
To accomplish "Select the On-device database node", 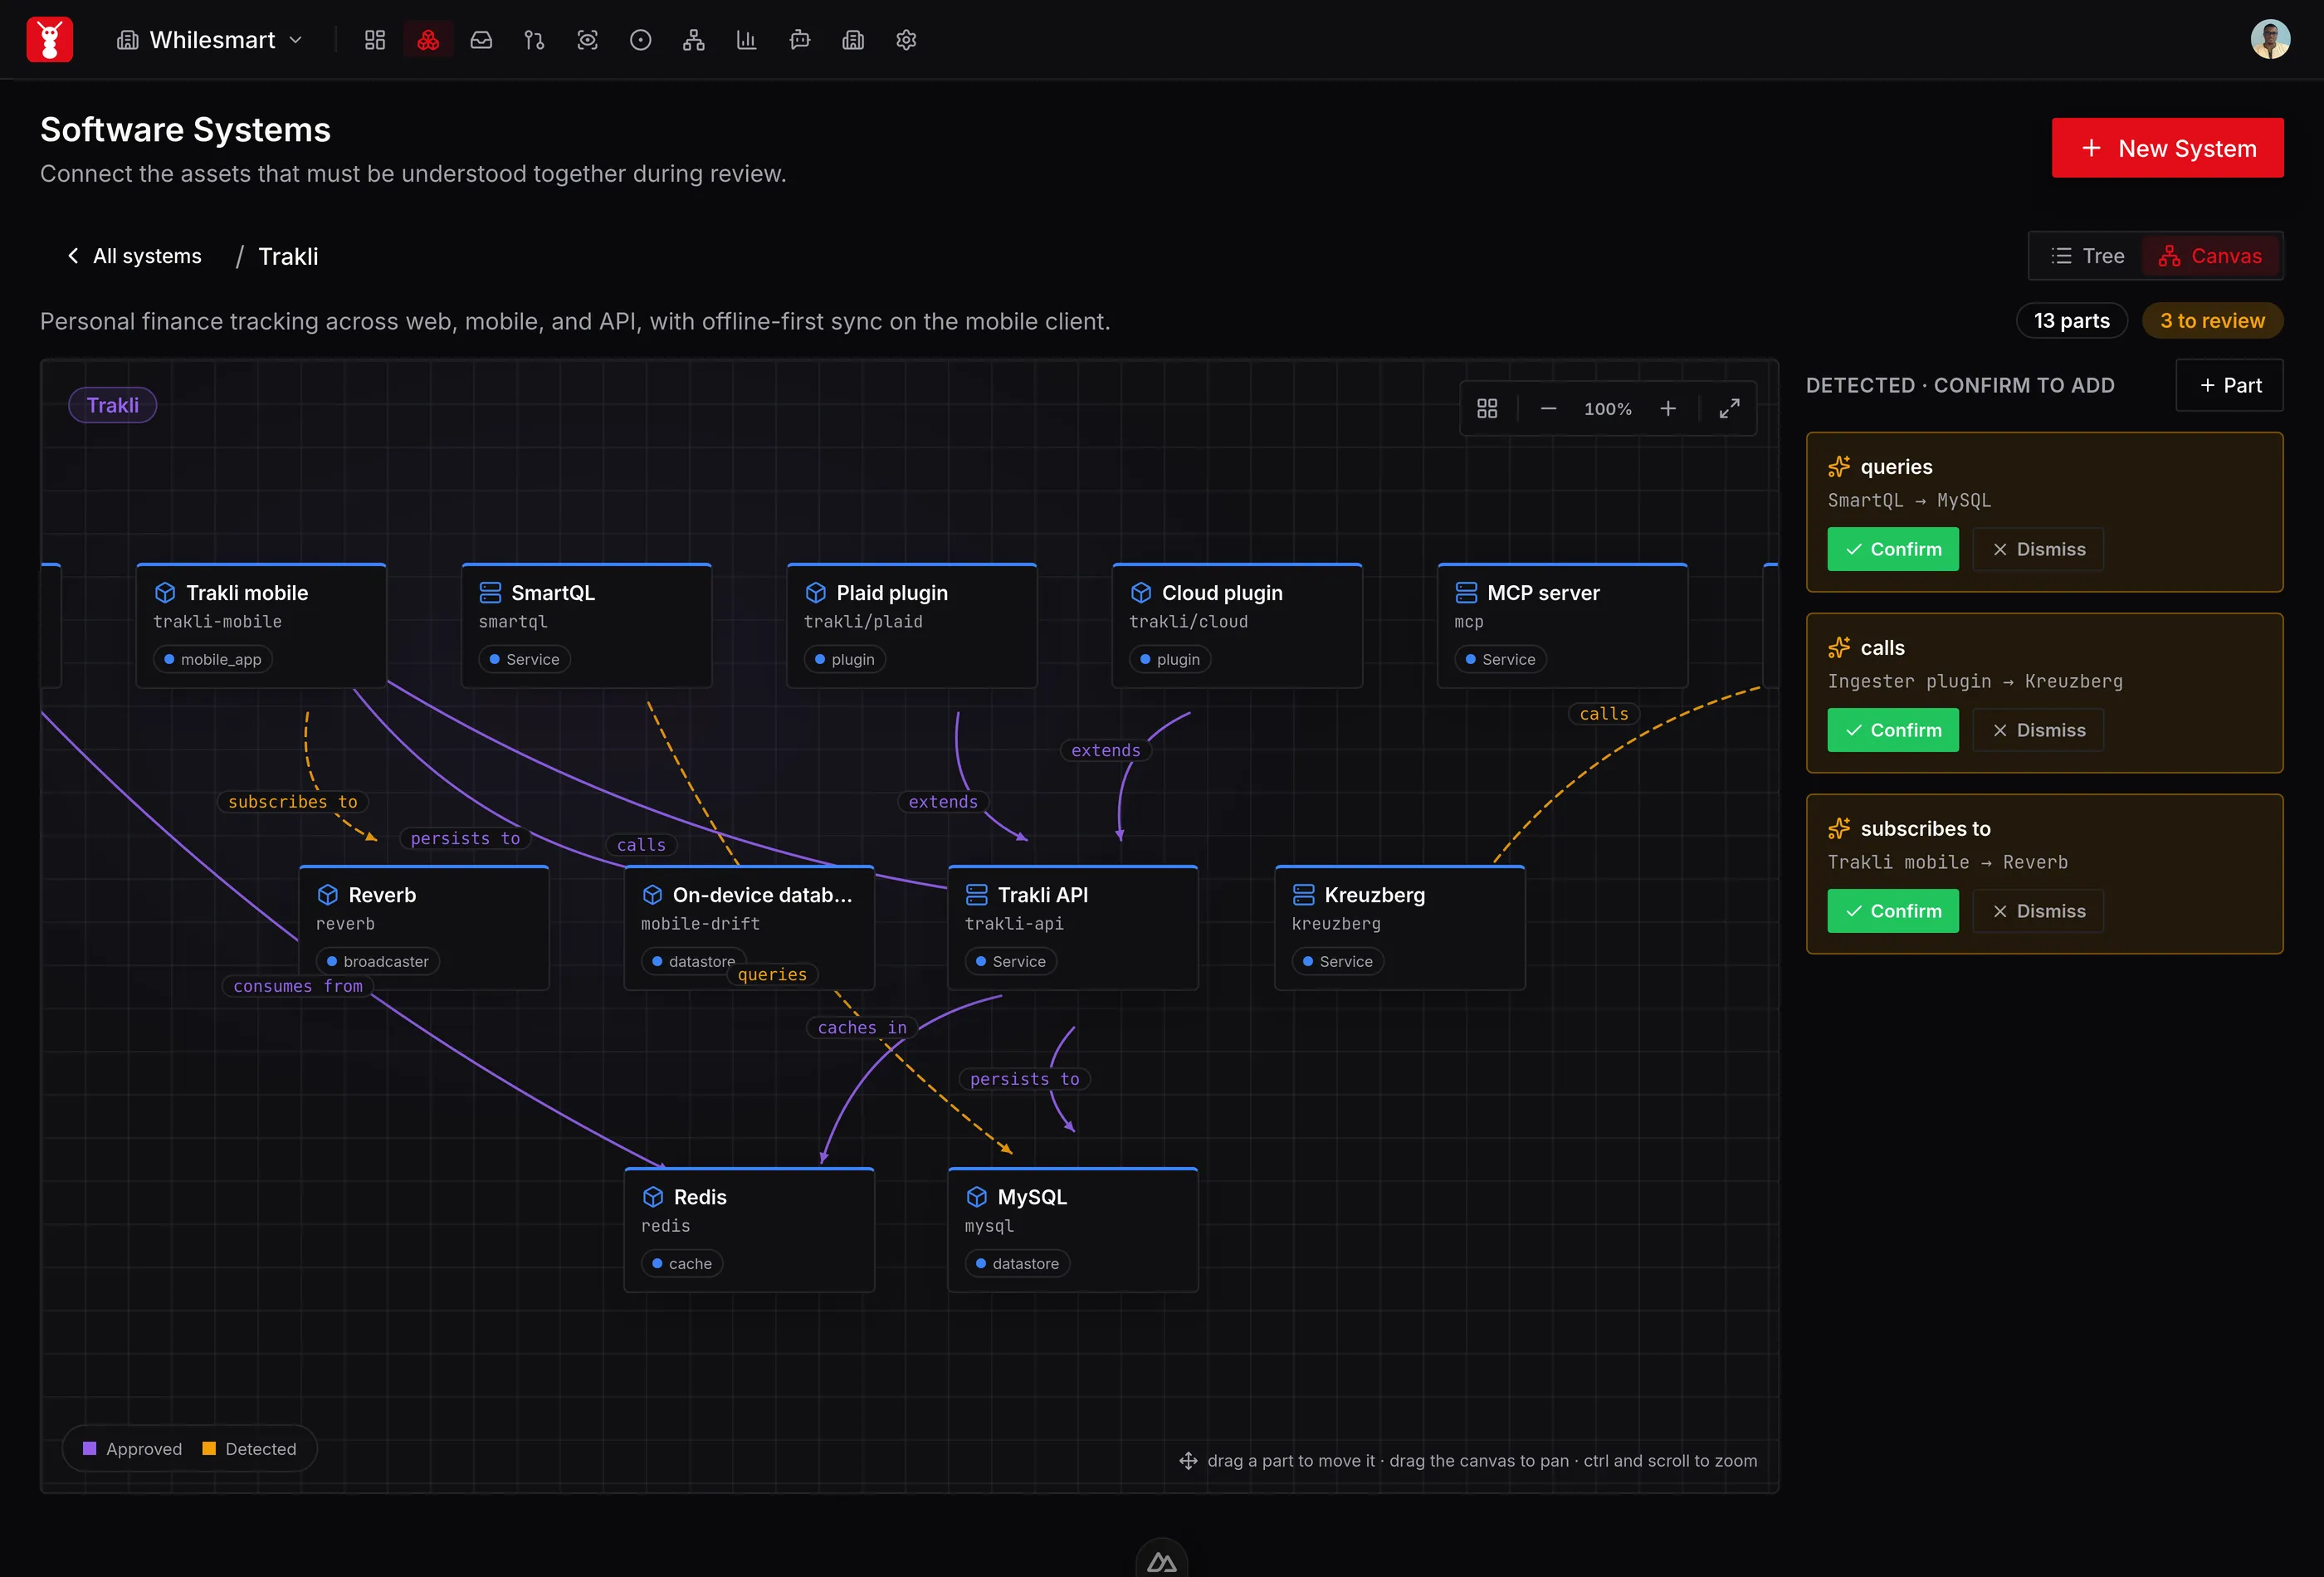I will (x=749, y=928).
